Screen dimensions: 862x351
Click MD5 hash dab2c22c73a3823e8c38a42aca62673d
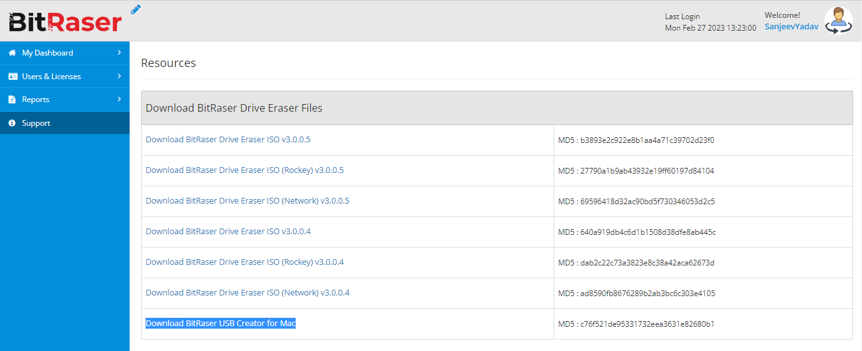647,263
